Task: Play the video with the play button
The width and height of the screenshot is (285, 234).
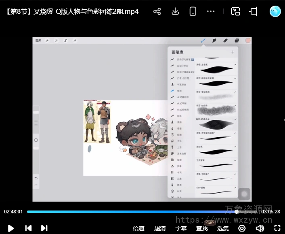Action: (x=11, y=228)
